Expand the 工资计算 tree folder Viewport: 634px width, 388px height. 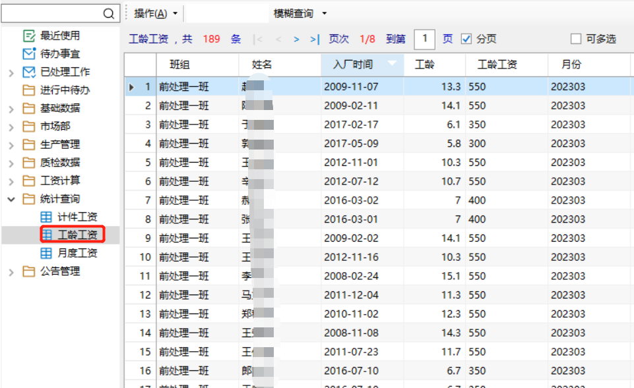[11, 181]
